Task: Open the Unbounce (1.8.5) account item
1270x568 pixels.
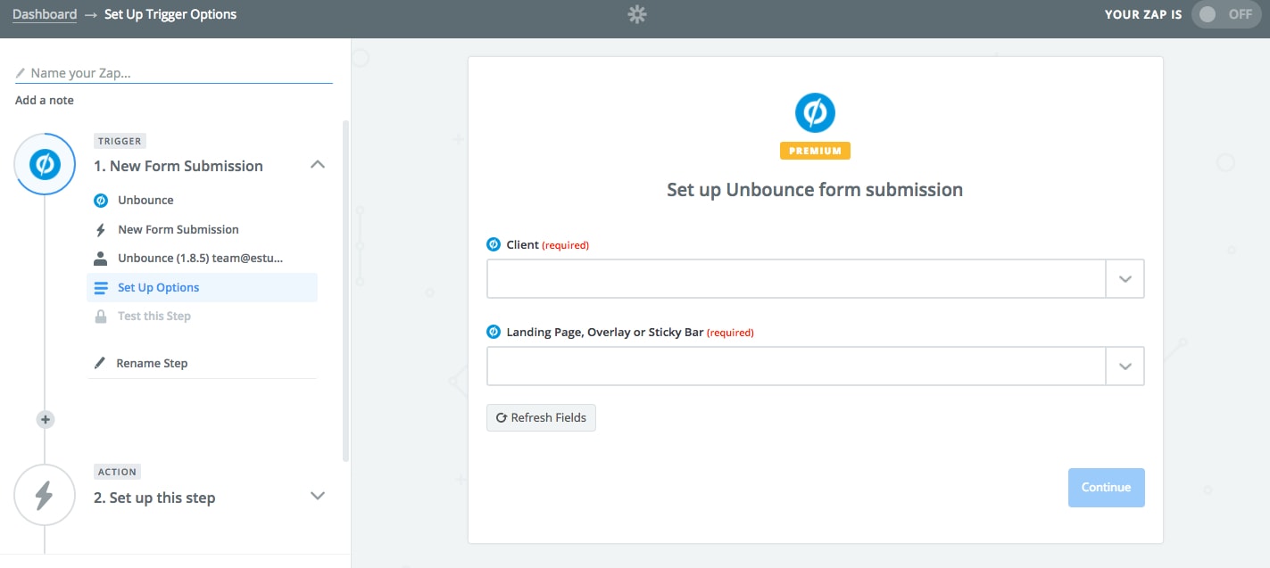Action: coord(201,258)
